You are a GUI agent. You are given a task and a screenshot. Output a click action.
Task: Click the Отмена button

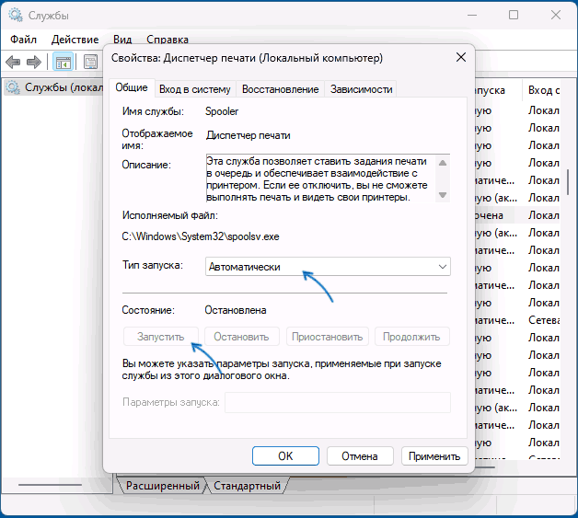pos(360,456)
